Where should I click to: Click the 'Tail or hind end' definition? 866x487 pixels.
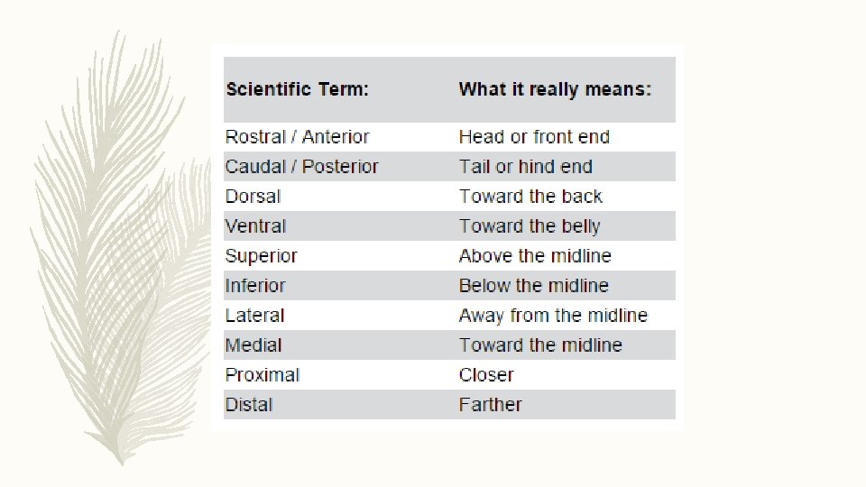pos(526,166)
